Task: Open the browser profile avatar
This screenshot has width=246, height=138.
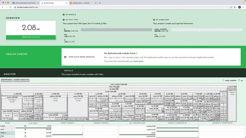Action: (239, 7)
